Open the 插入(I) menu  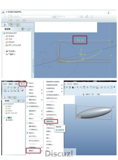click(x=23, y=84)
